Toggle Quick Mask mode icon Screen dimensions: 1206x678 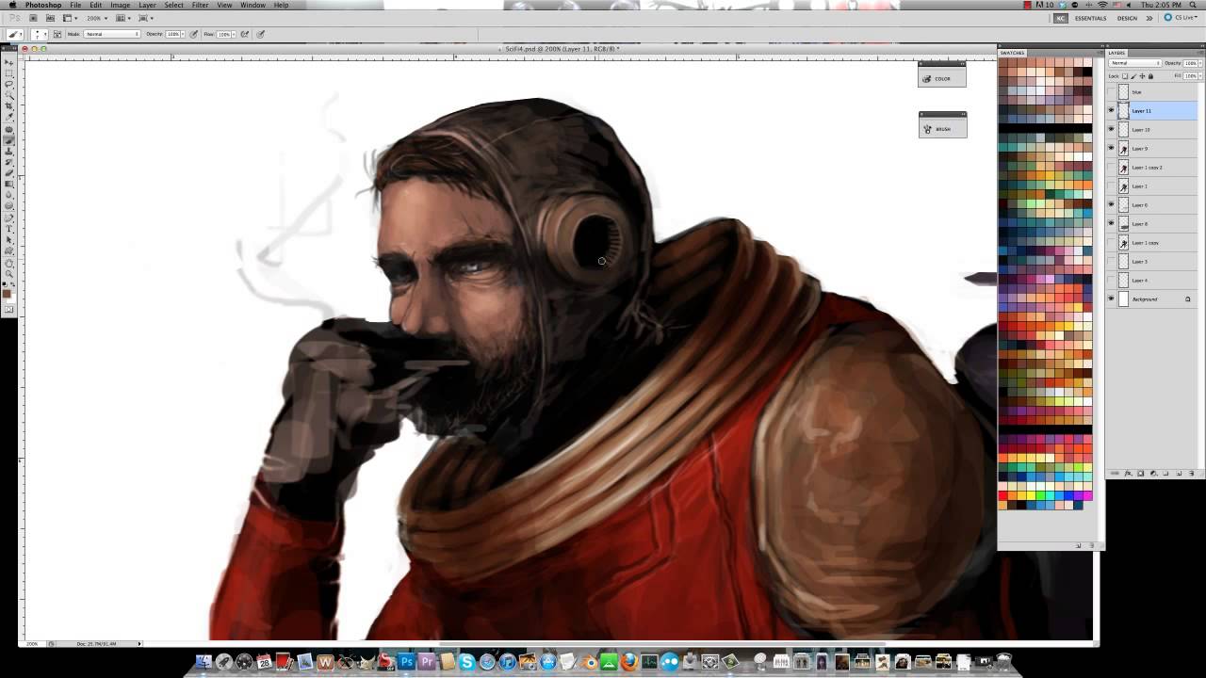8,309
